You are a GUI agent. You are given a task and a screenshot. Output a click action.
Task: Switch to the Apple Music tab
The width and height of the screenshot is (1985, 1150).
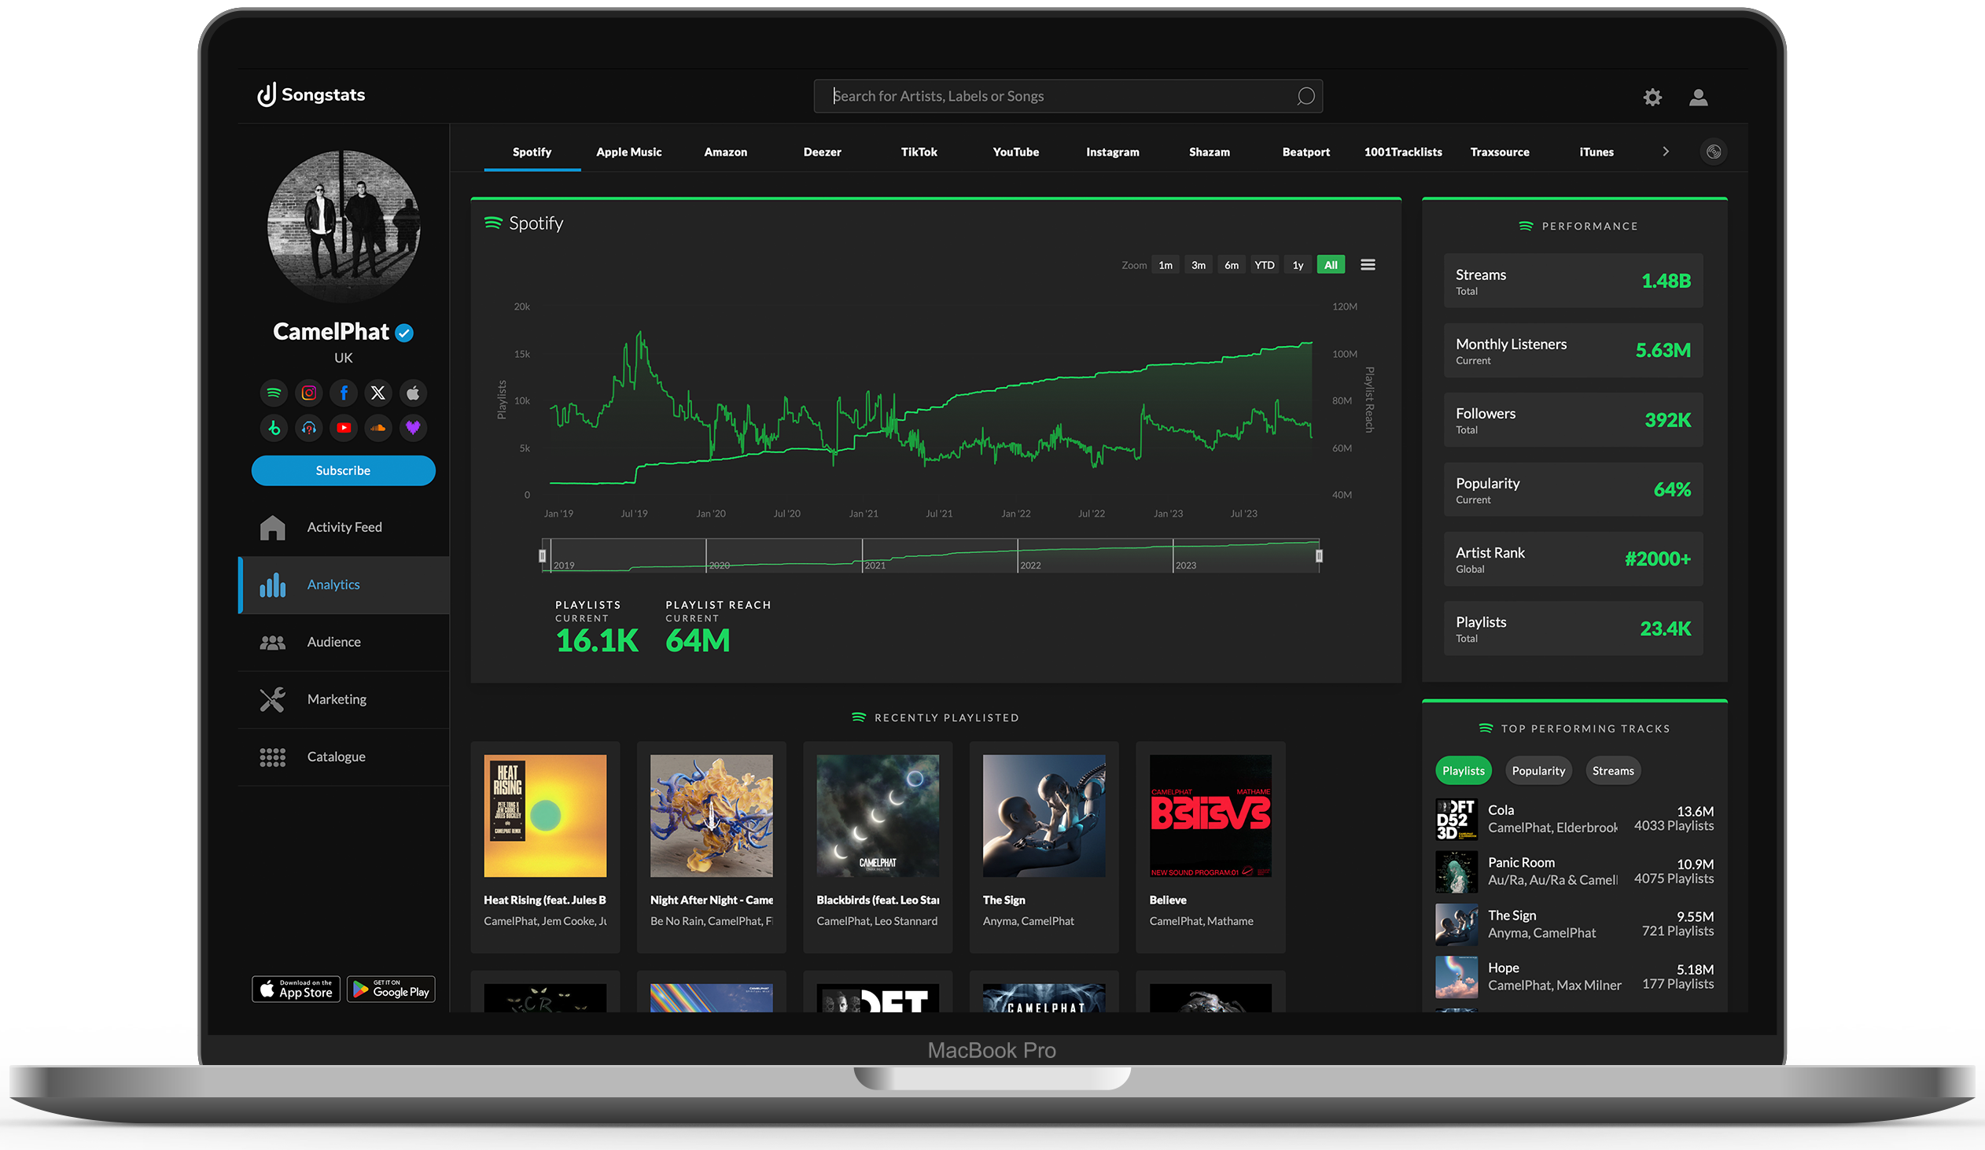pos(628,152)
